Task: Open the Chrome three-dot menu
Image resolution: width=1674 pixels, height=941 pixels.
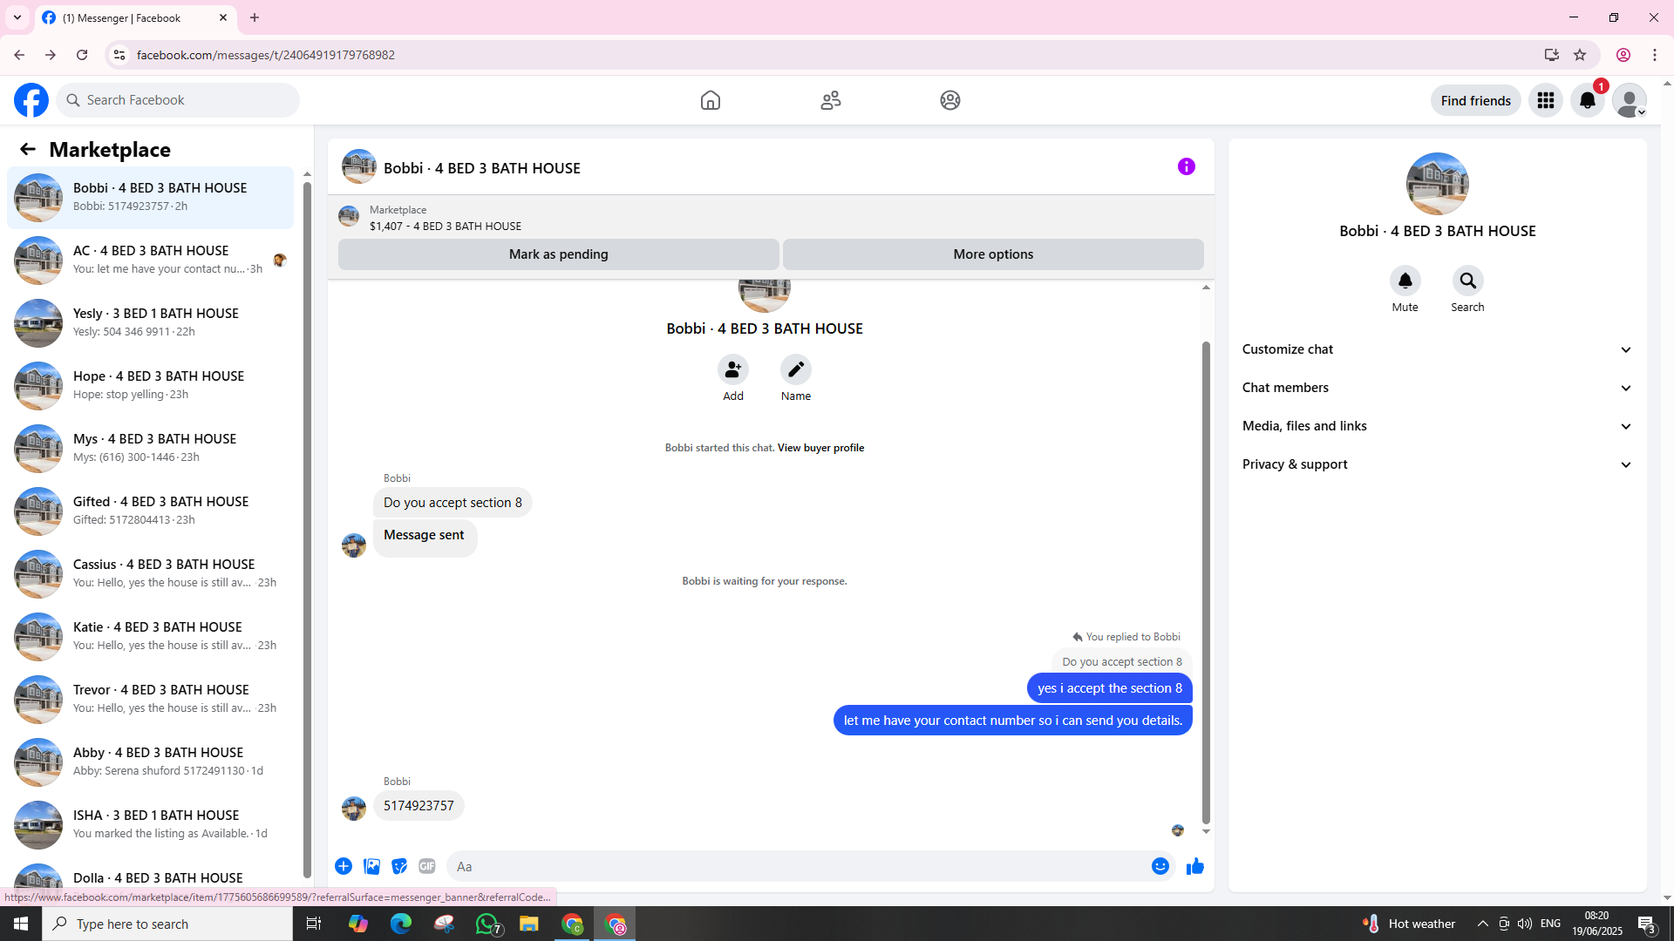Action: coord(1655,55)
